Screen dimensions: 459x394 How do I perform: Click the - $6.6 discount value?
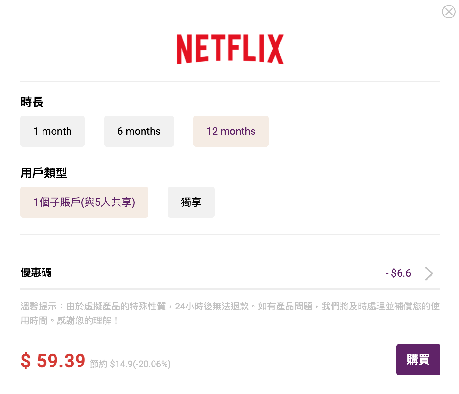click(x=398, y=273)
